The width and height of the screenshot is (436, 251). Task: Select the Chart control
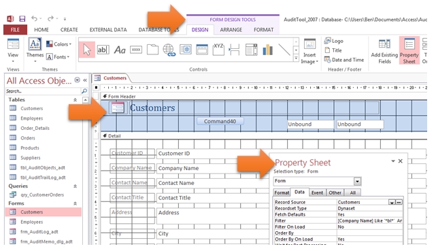[268, 50]
